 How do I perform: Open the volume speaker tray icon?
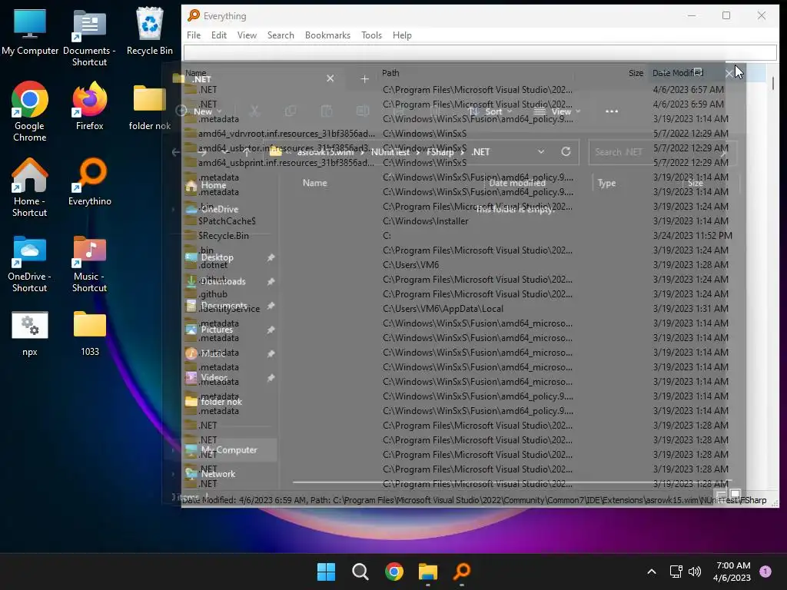click(x=695, y=572)
